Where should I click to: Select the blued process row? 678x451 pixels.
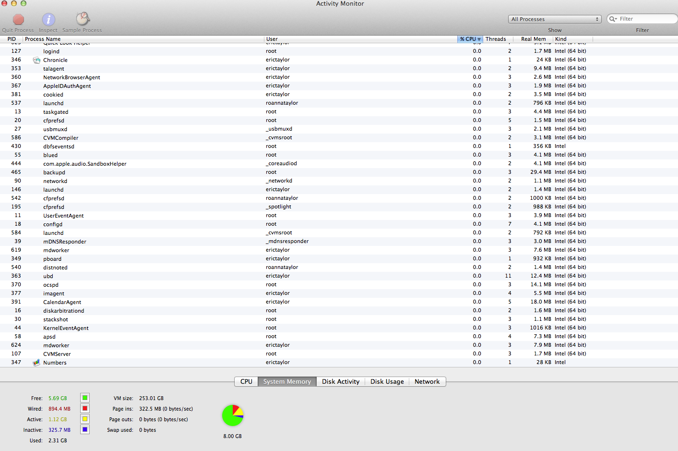339,155
